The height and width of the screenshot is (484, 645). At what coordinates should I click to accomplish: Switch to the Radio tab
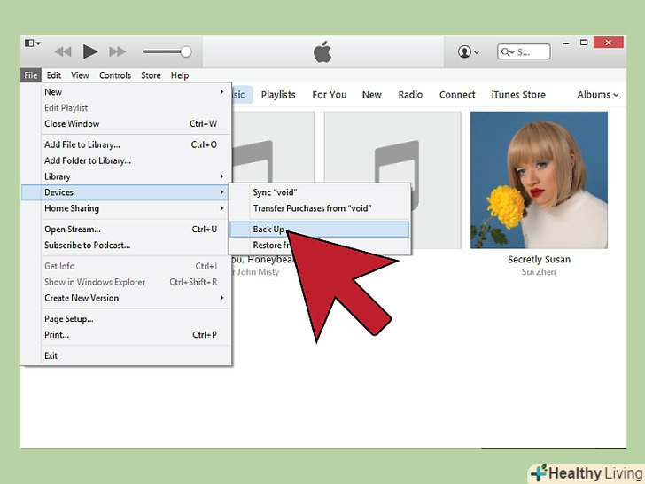(410, 95)
